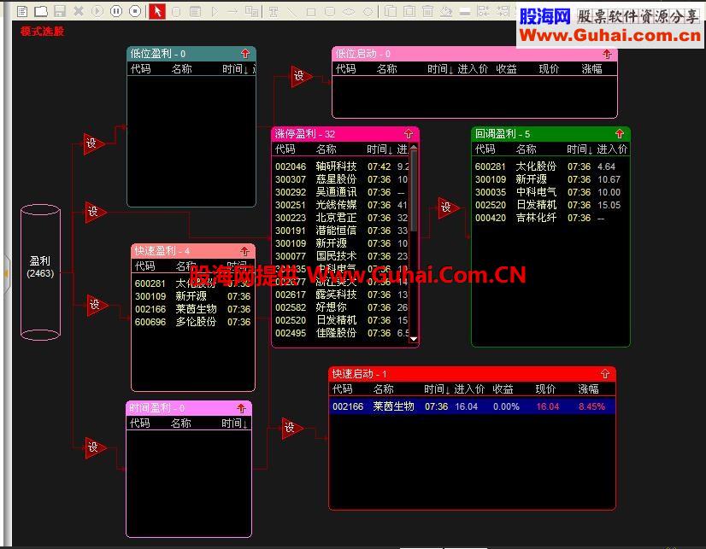Click the copy toolbar icon
The height and width of the screenshot is (549, 706).
(391, 11)
